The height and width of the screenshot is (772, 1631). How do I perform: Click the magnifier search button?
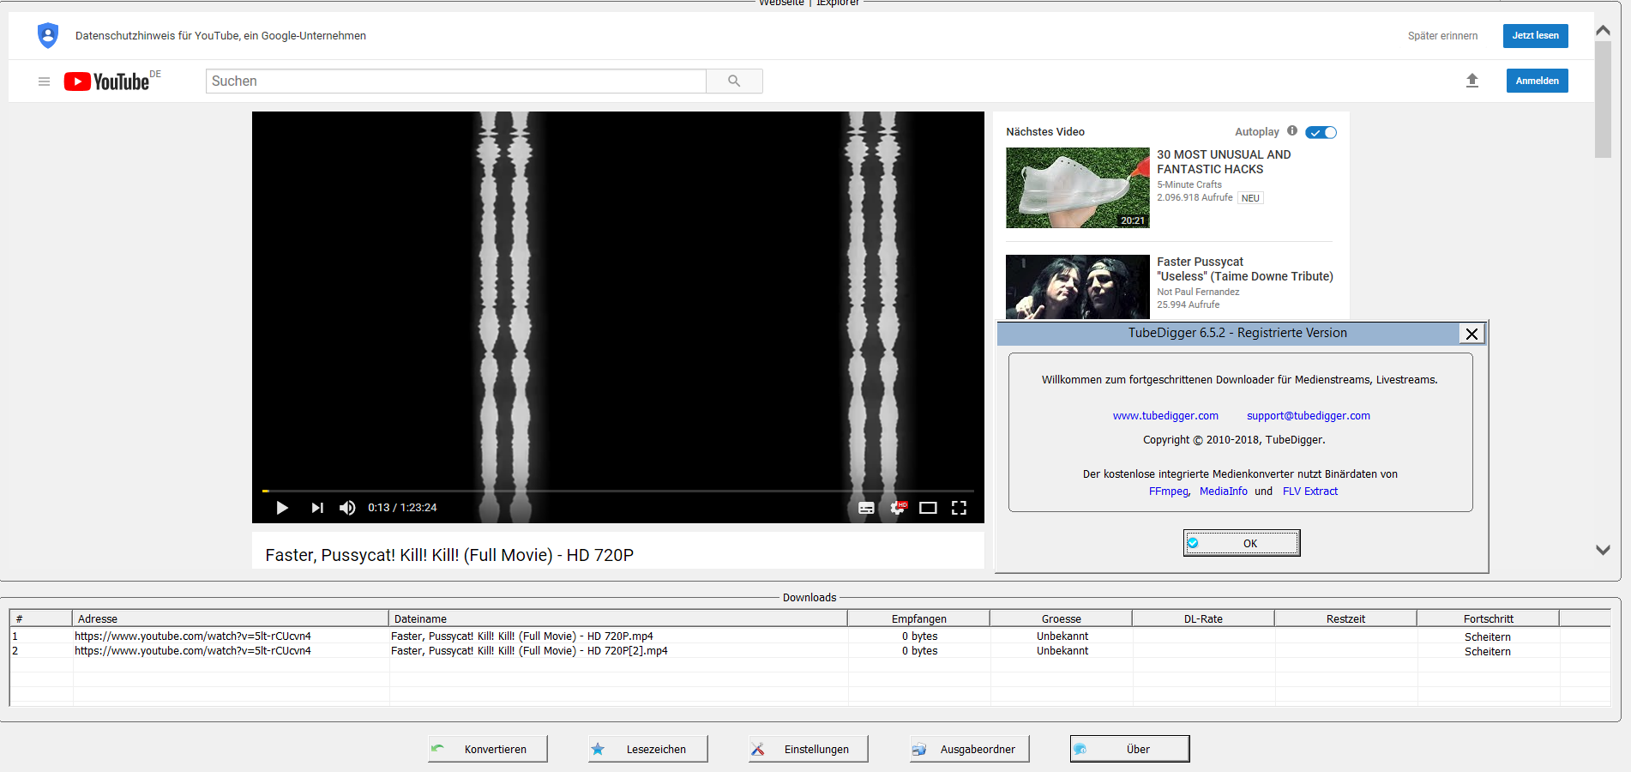734,81
